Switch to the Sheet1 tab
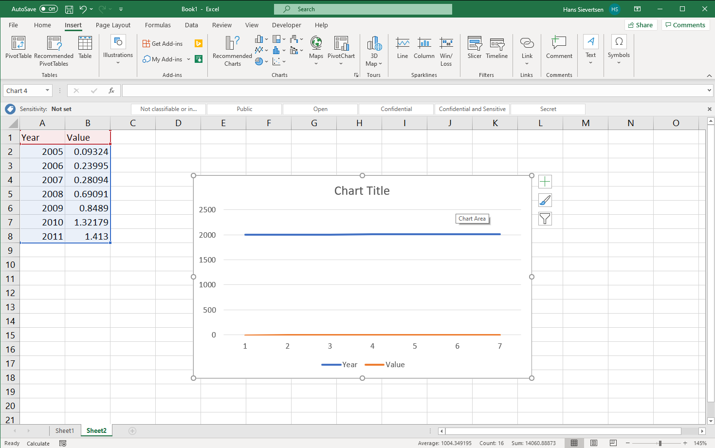715x448 pixels. point(65,430)
